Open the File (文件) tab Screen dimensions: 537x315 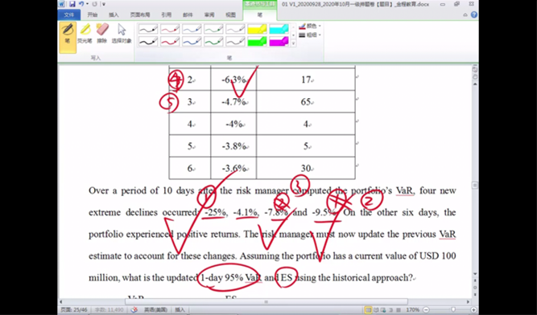point(69,14)
